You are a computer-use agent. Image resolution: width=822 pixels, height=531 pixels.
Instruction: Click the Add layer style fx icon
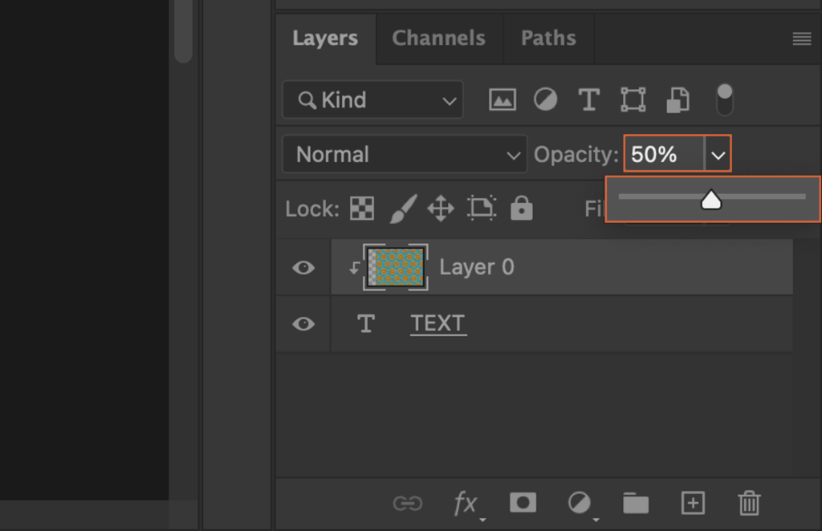[x=466, y=503]
